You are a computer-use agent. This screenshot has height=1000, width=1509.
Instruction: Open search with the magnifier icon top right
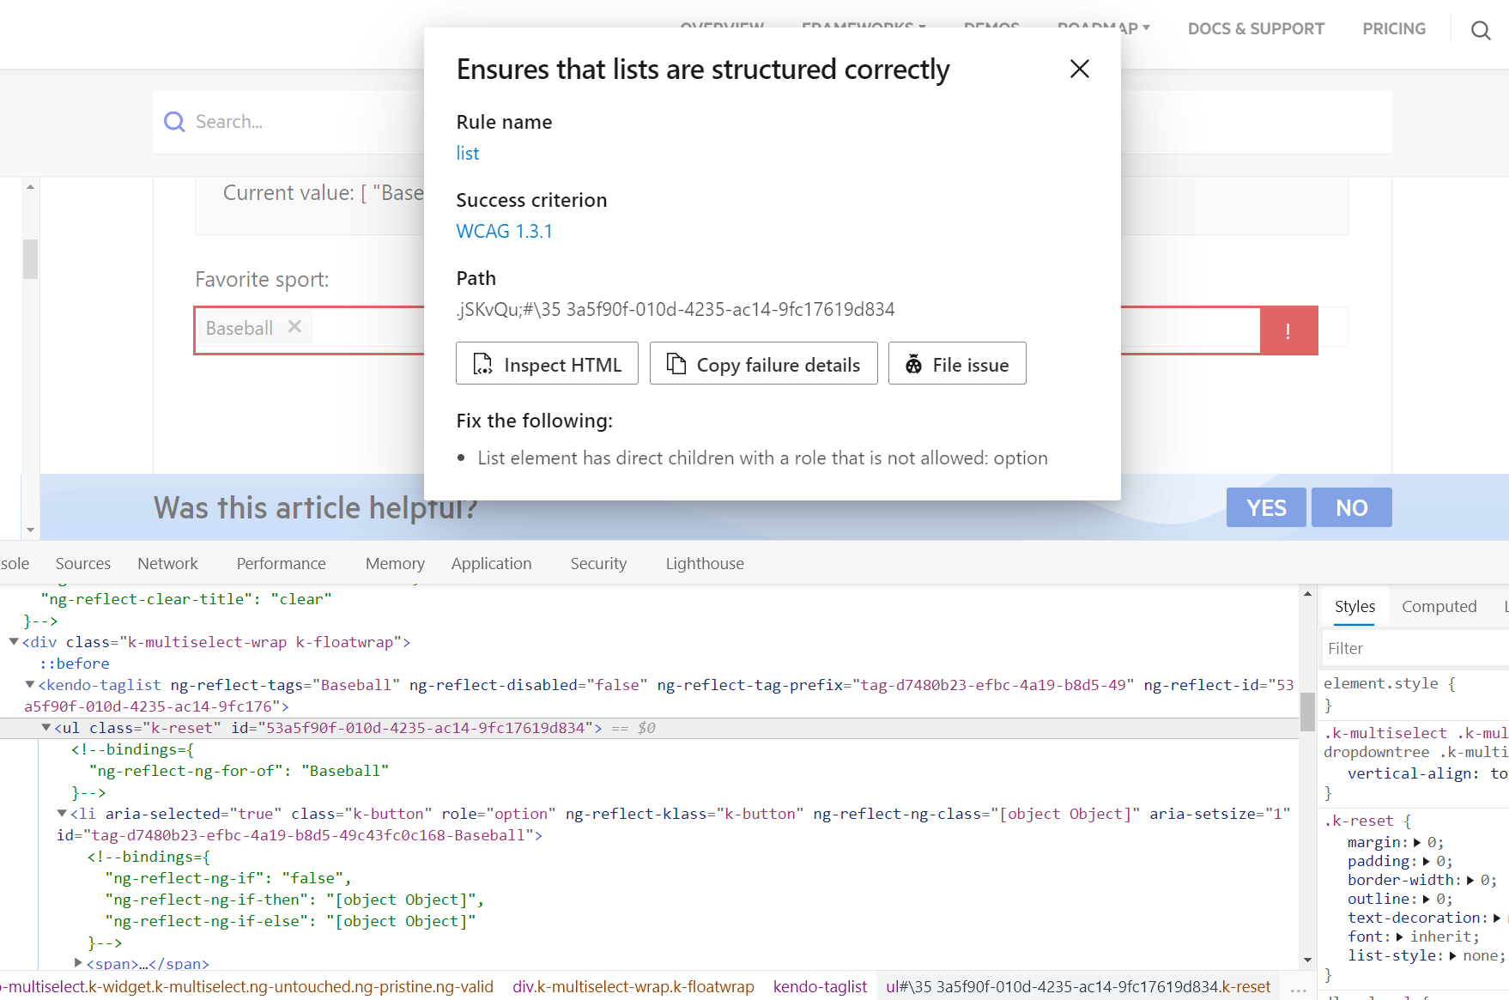pos(1481,30)
